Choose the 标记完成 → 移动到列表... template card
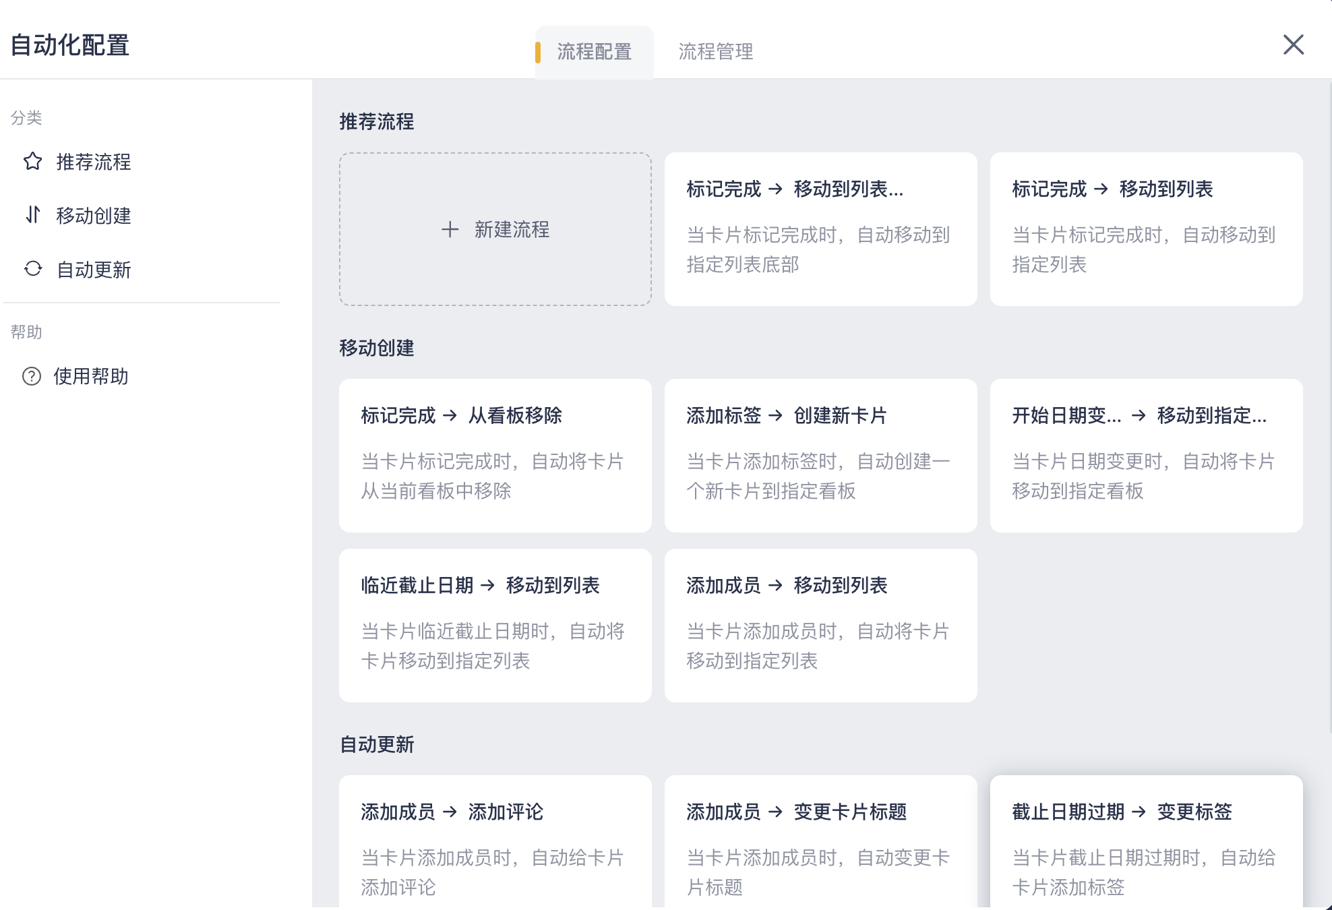The width and height of the screenshot is (1332, 910). coord(820,229)
